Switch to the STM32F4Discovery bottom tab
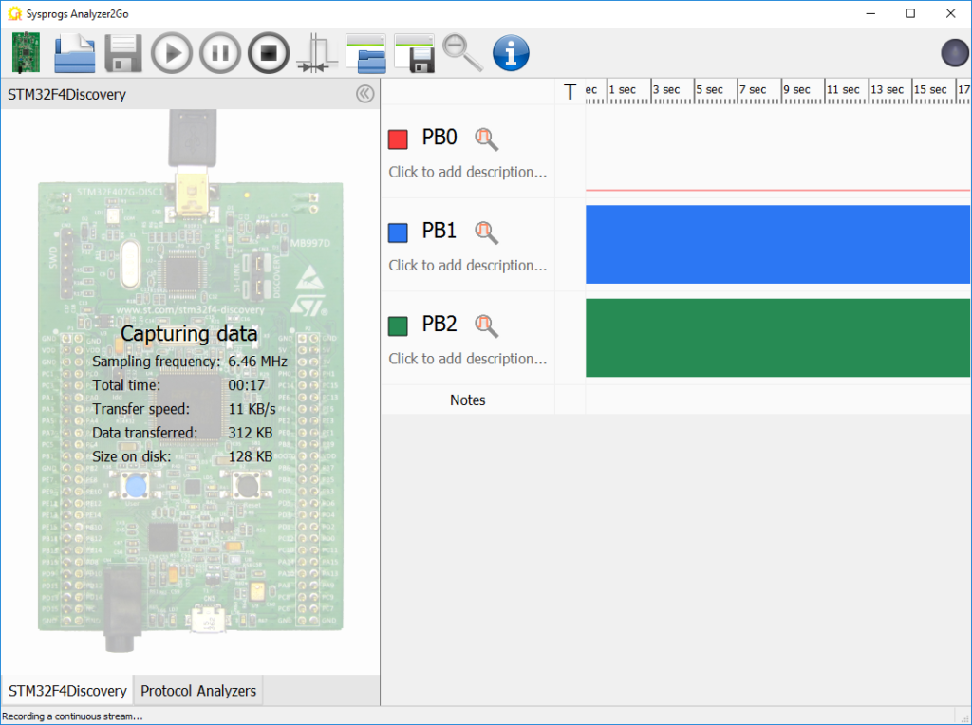The width and height of the screenshot is (972, 725). coord(67,691)
